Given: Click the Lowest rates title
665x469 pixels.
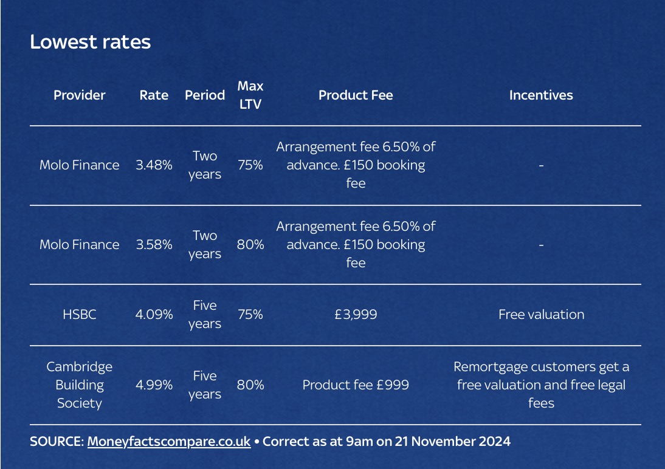Looking at the screenshot, I should click(x=90, y=42).
